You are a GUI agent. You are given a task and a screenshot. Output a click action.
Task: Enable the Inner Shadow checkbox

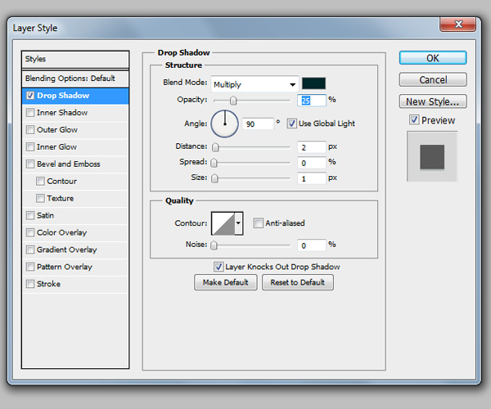[x=30, y=113]
